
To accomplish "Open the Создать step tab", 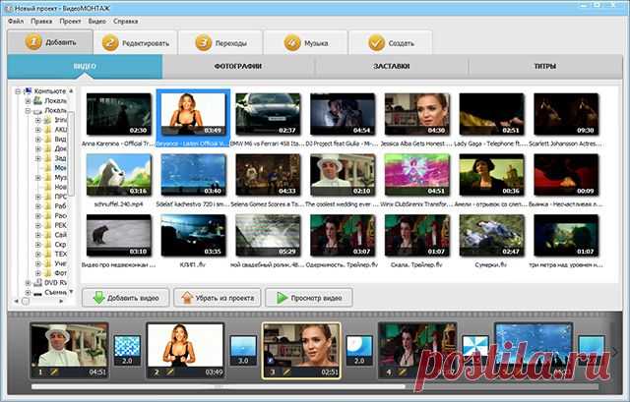I will (391, 42).
